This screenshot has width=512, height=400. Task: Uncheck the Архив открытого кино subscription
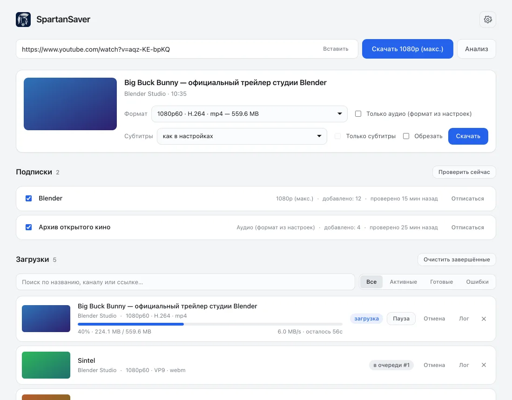point(29,227)
